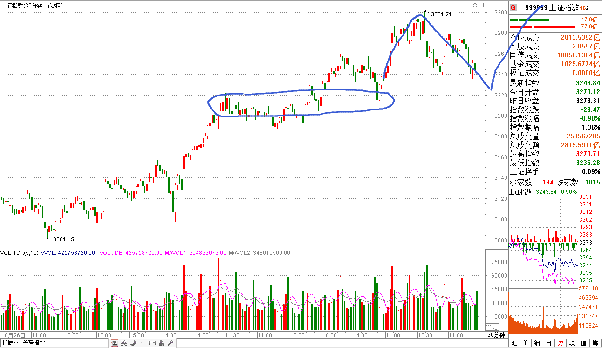Click the X1万 volume unit selector
602x348 pixels.
tap(492, 327)
